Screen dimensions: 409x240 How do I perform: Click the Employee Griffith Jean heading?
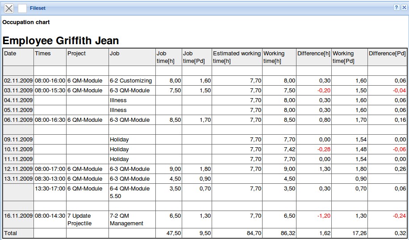pyautogui.click(x=61, y=41)
